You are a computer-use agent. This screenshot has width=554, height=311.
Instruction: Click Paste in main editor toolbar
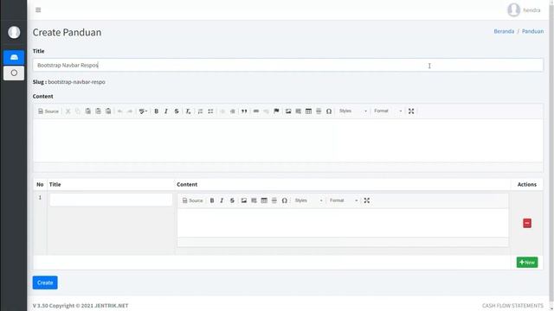88,111
